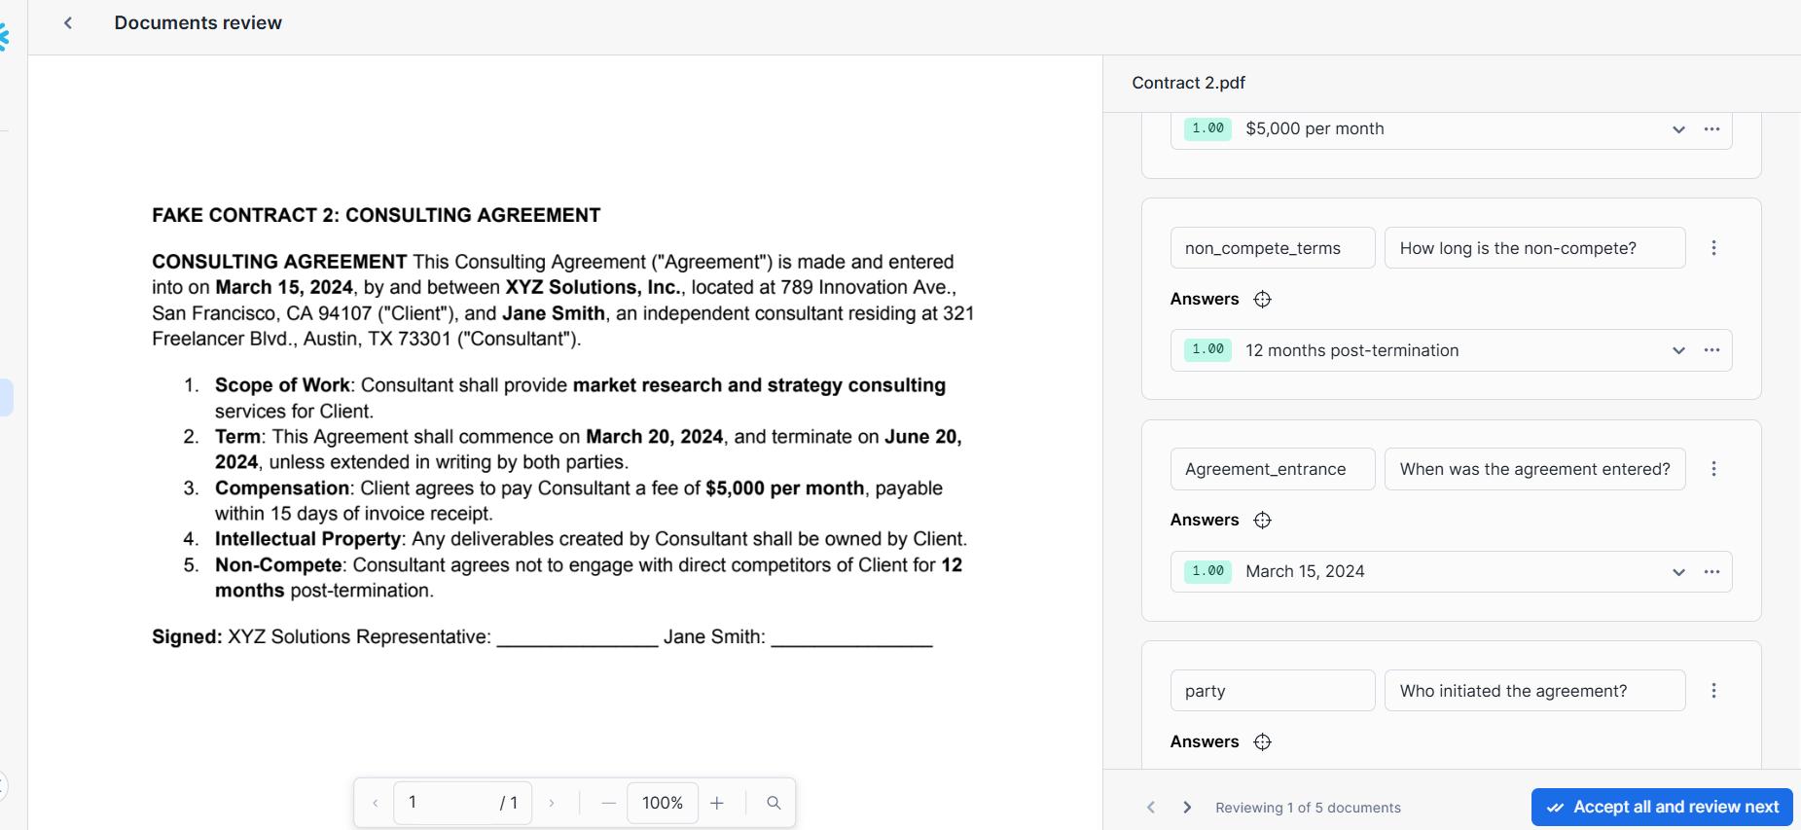Viewport: 1801px width, 830px height.
Task: Expand the March 15, 2024 answer dropdown
Action: pos(1678,572)
